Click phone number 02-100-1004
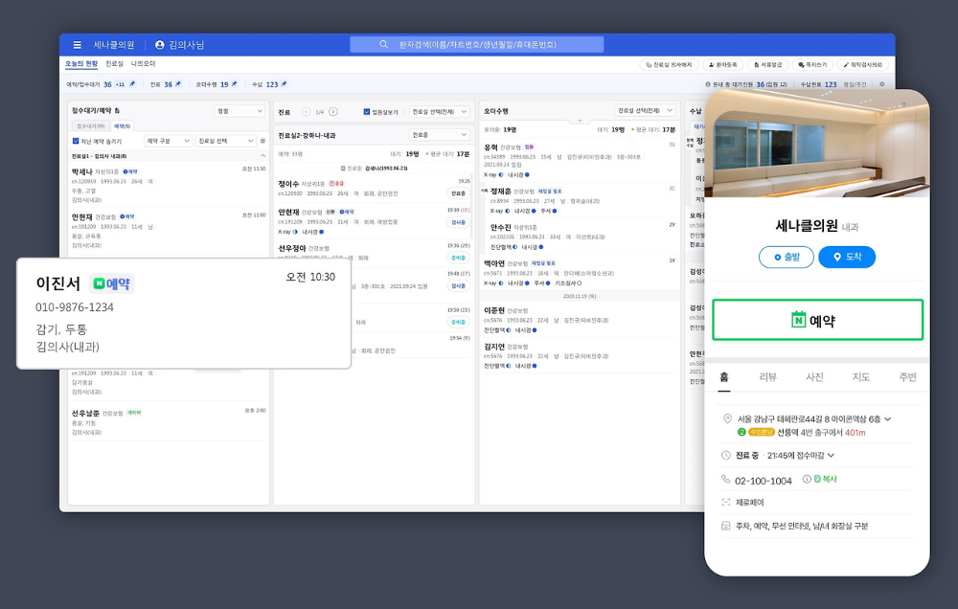The height and width of the screenshot is (609, 958). (764, 481)
